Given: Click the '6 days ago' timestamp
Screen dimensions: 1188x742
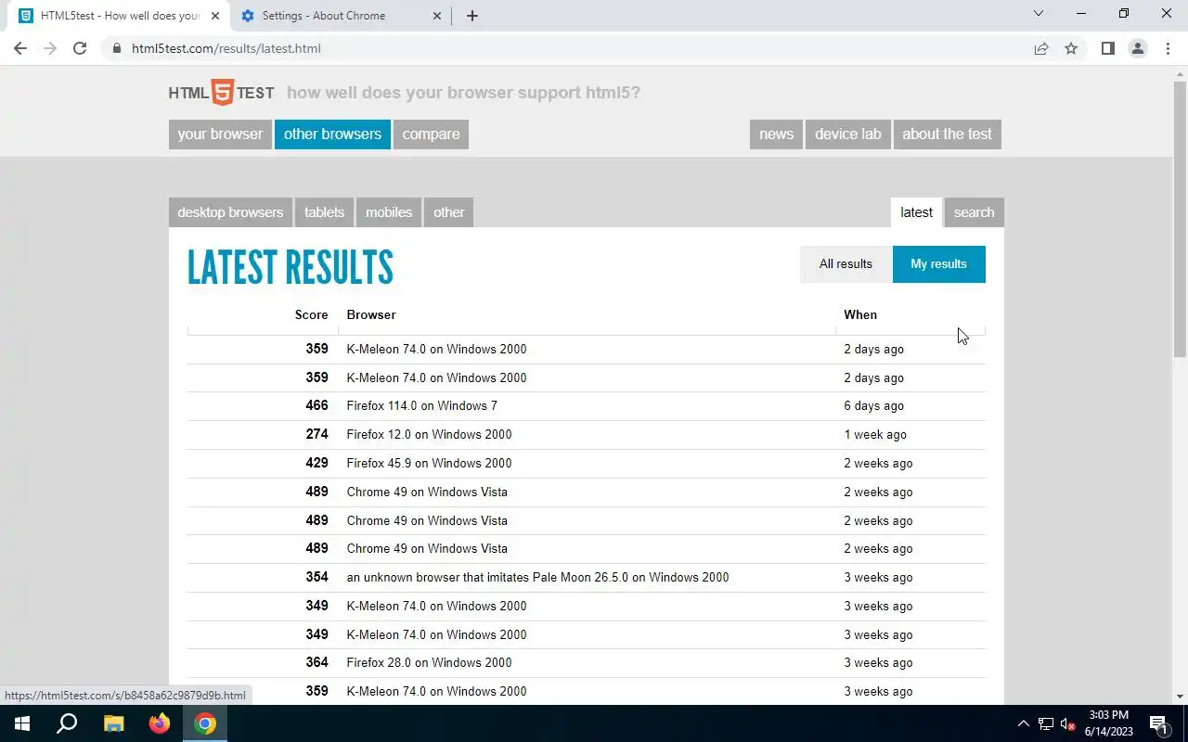Looking at the screenshot, I should (x=873, y=405).
